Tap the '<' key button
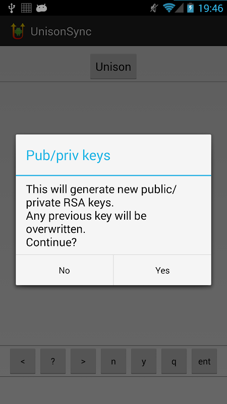227x404 pixels. pyautogui.click(x=23, y=361)
